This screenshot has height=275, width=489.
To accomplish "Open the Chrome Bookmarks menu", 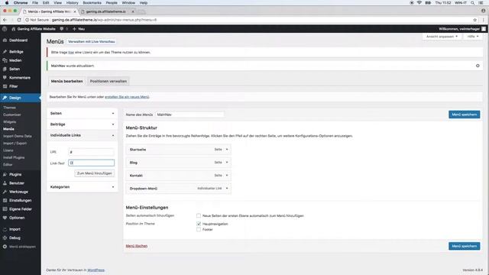I will [x=92, y=3].
